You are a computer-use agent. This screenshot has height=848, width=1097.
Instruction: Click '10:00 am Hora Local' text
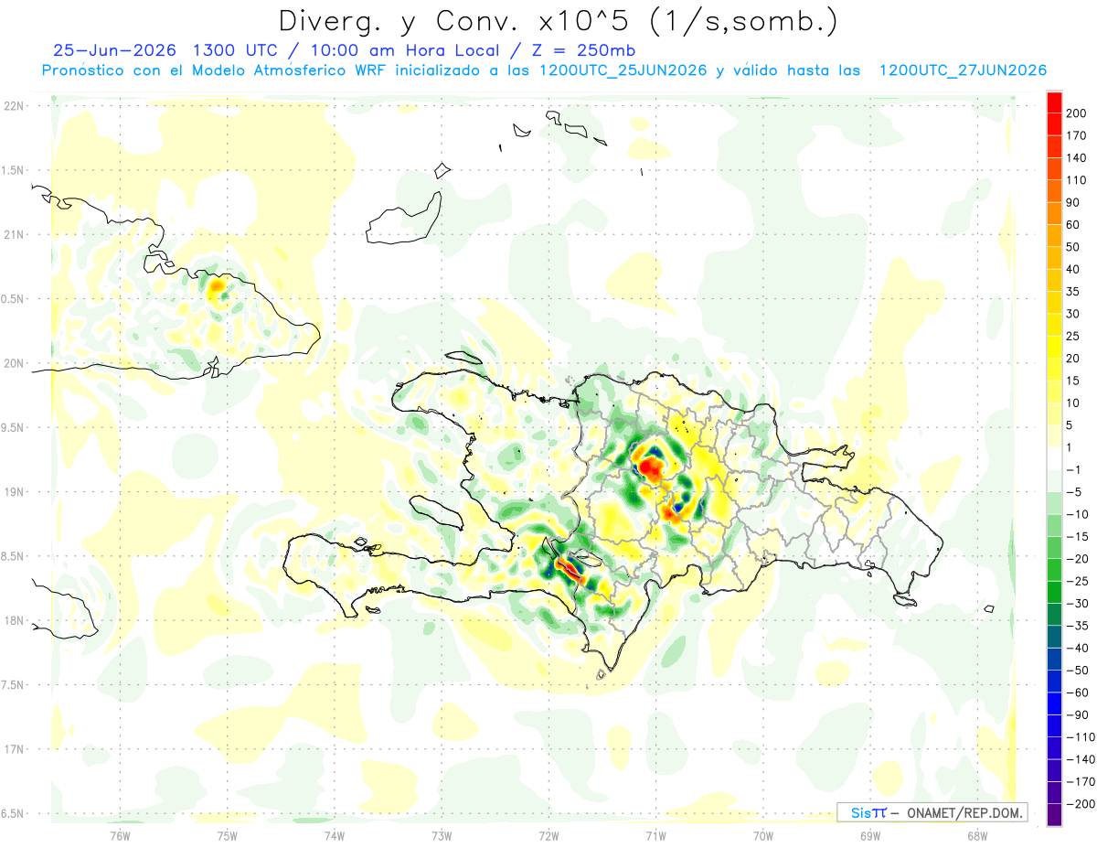tap(403, 50)
